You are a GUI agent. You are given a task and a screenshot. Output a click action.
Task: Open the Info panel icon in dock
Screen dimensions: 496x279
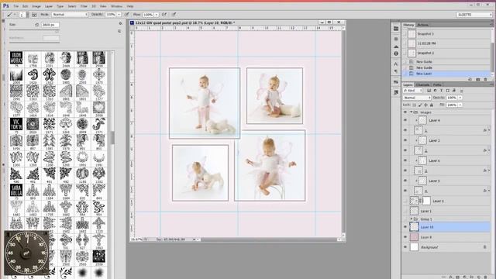(396, 53)
